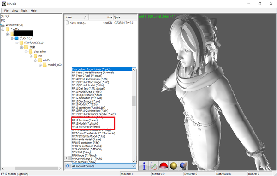Image resolution: width=277 pixels, height=176 pixels.
Task: Click the format list scrollbar thumb
Action: pyautogui.click(x=134, y=101)
